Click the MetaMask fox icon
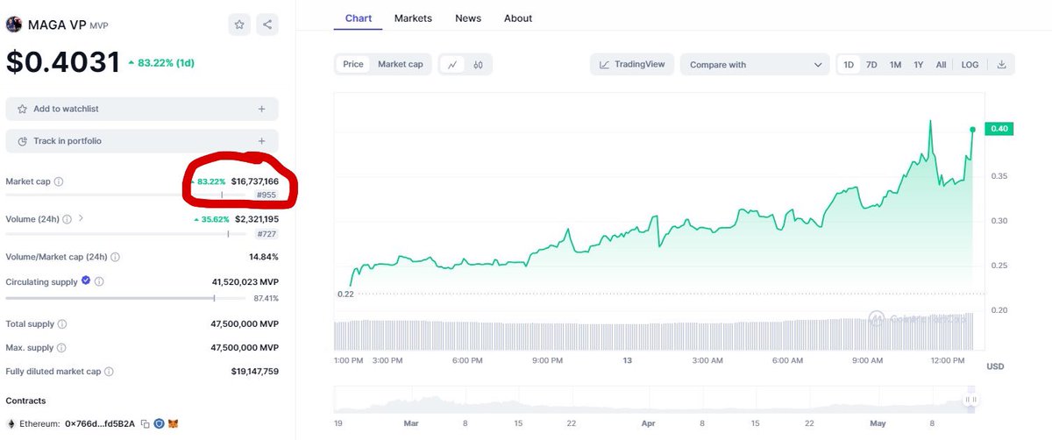Screen dimensions: 1052x440 [173, 423]
